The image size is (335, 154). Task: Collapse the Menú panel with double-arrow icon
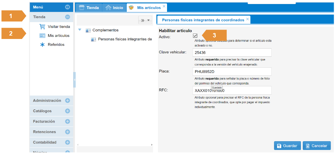68,7
